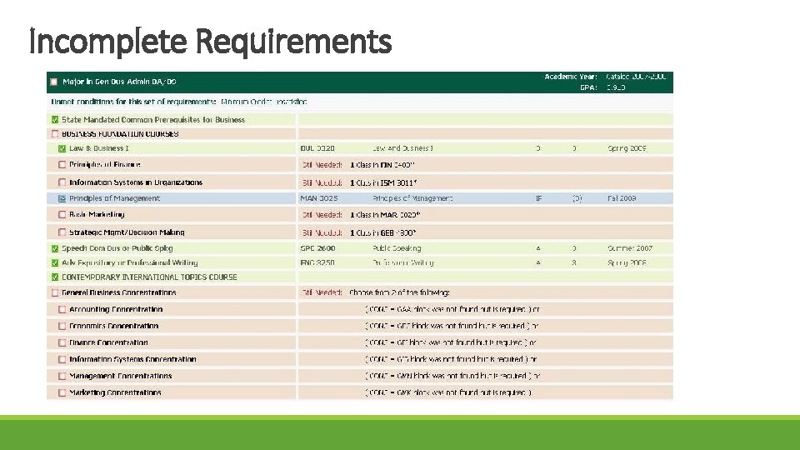The width and height of the screenshot is (800, 450).
Task: Click 'General Business Concentrations' label
Action: pos(119,292)
